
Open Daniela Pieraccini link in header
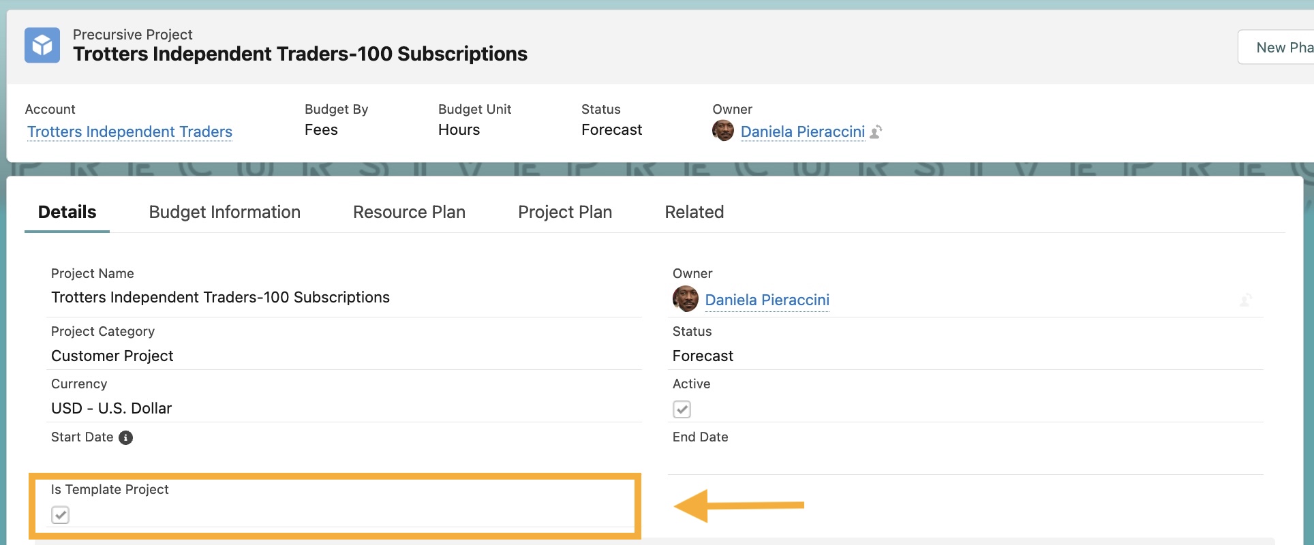[802, 131]
